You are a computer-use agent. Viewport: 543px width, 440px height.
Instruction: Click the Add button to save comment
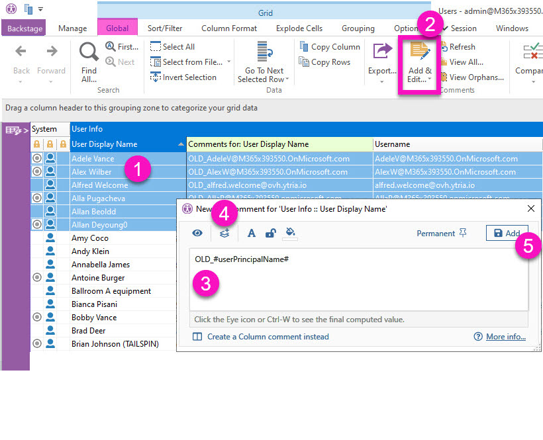507,233
